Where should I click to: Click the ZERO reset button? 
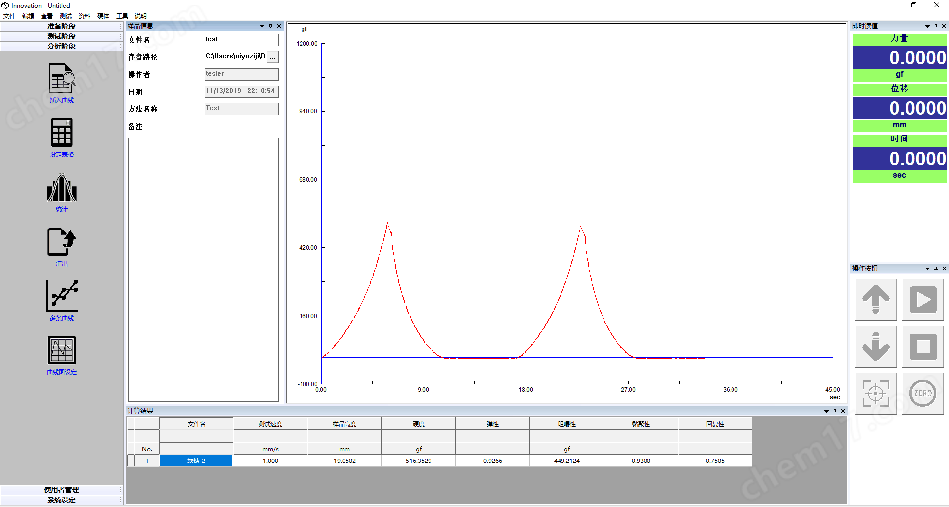[923, 394]
